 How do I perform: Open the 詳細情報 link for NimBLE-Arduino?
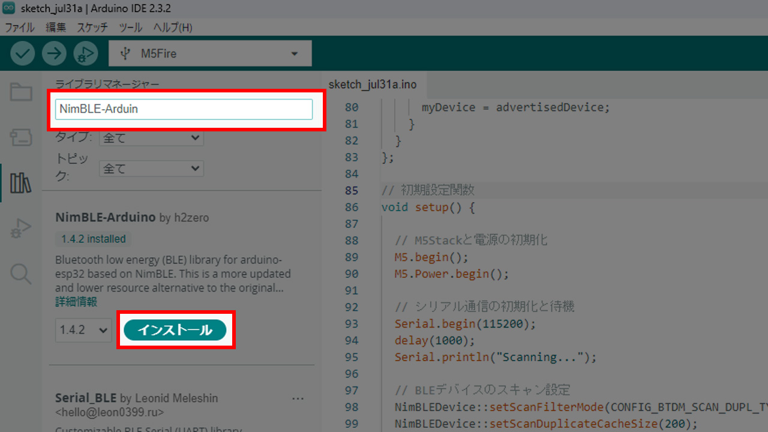coord(76,301)
